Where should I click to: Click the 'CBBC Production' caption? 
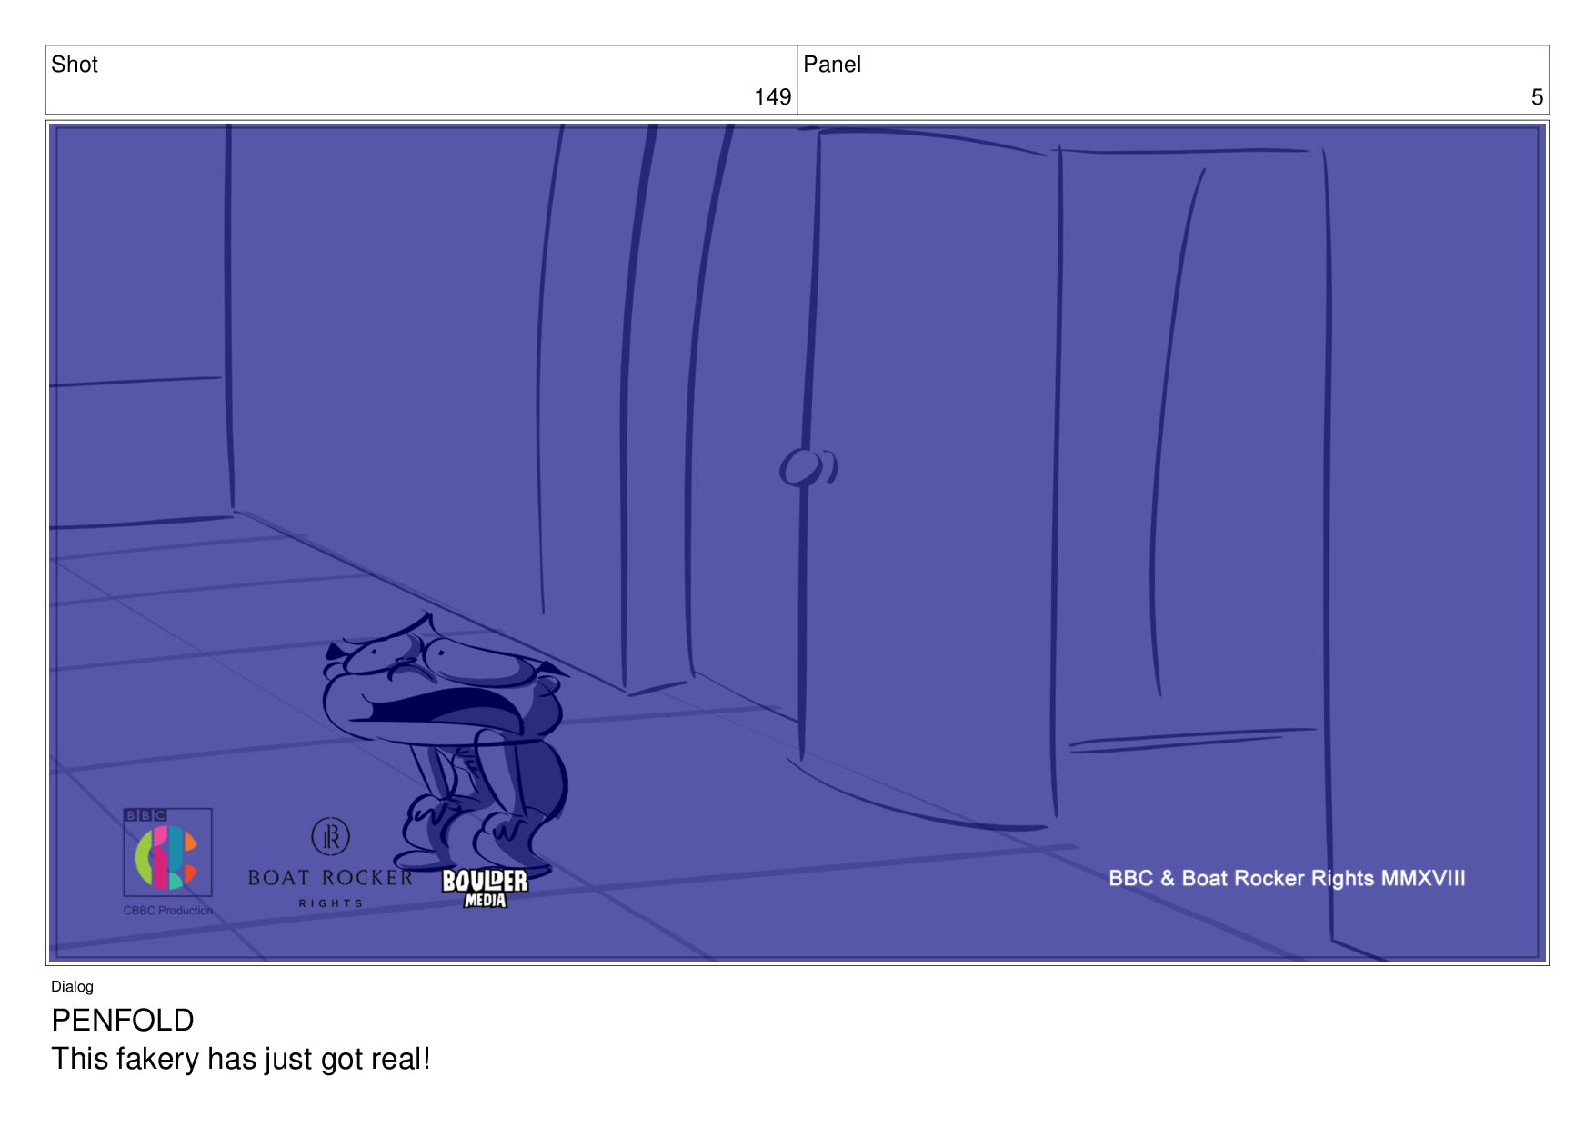(x=168, y=910)
